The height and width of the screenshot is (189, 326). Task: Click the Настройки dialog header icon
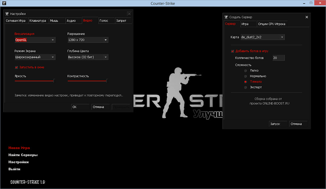[x=7, y=14]
